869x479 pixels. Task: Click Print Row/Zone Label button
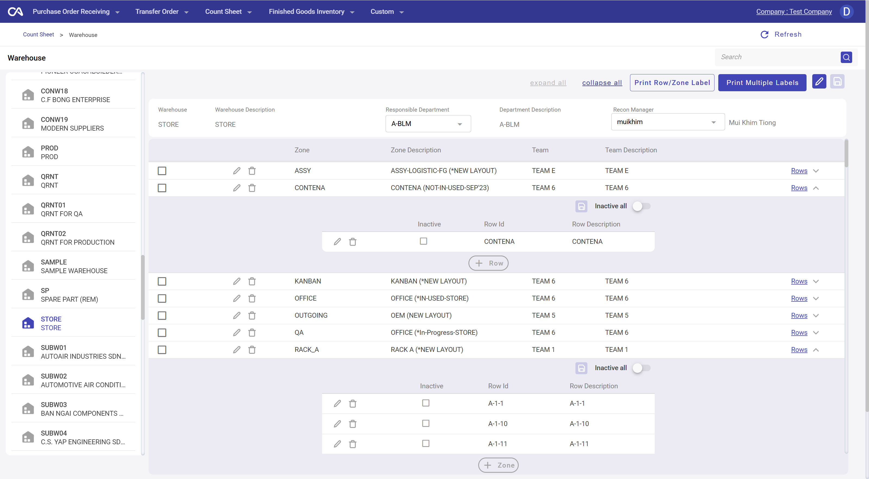[672, 83]
